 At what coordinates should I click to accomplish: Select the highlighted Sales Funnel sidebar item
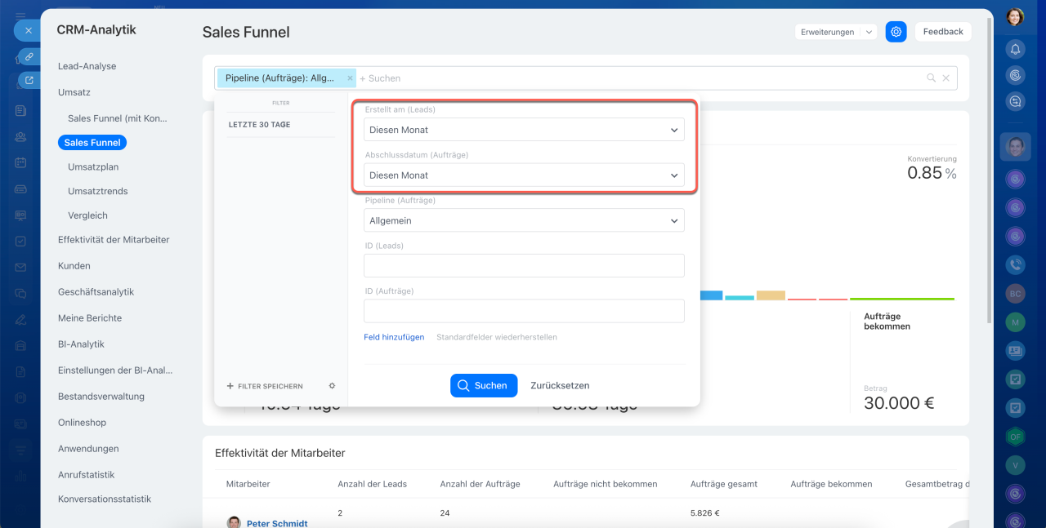(92, 142)
